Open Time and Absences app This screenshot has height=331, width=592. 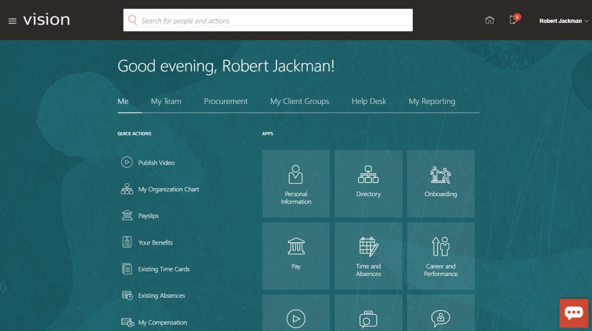368,256
